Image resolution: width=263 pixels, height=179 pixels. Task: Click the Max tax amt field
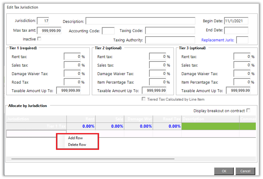[x=49, y=31]
